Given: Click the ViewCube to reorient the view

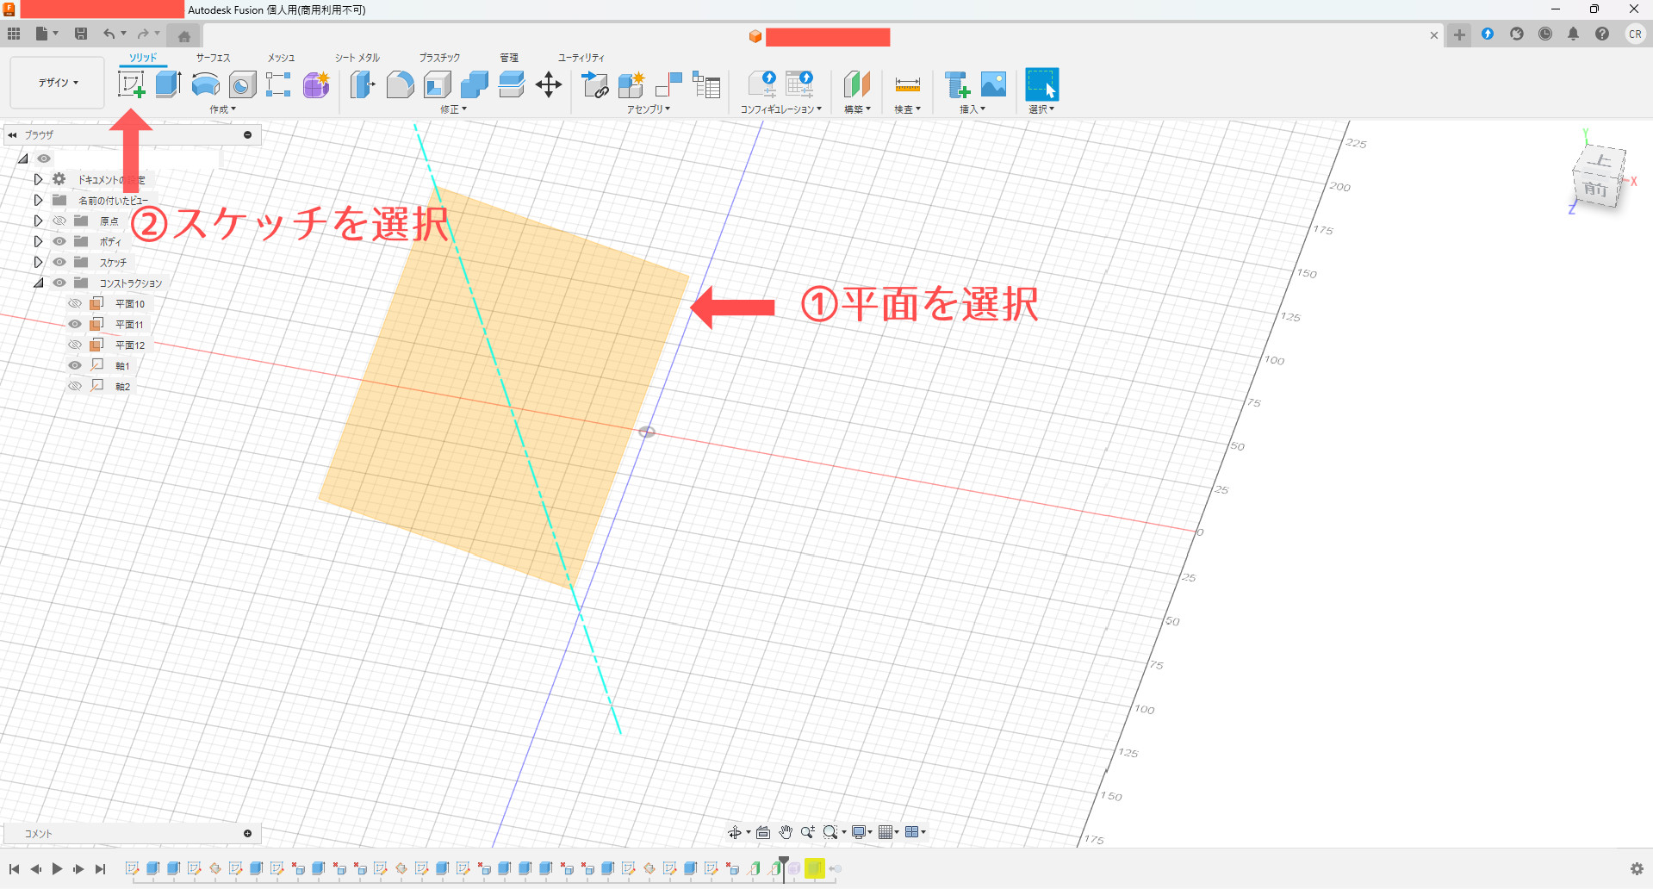Looking at the screenshot, I should (1599, 177).
